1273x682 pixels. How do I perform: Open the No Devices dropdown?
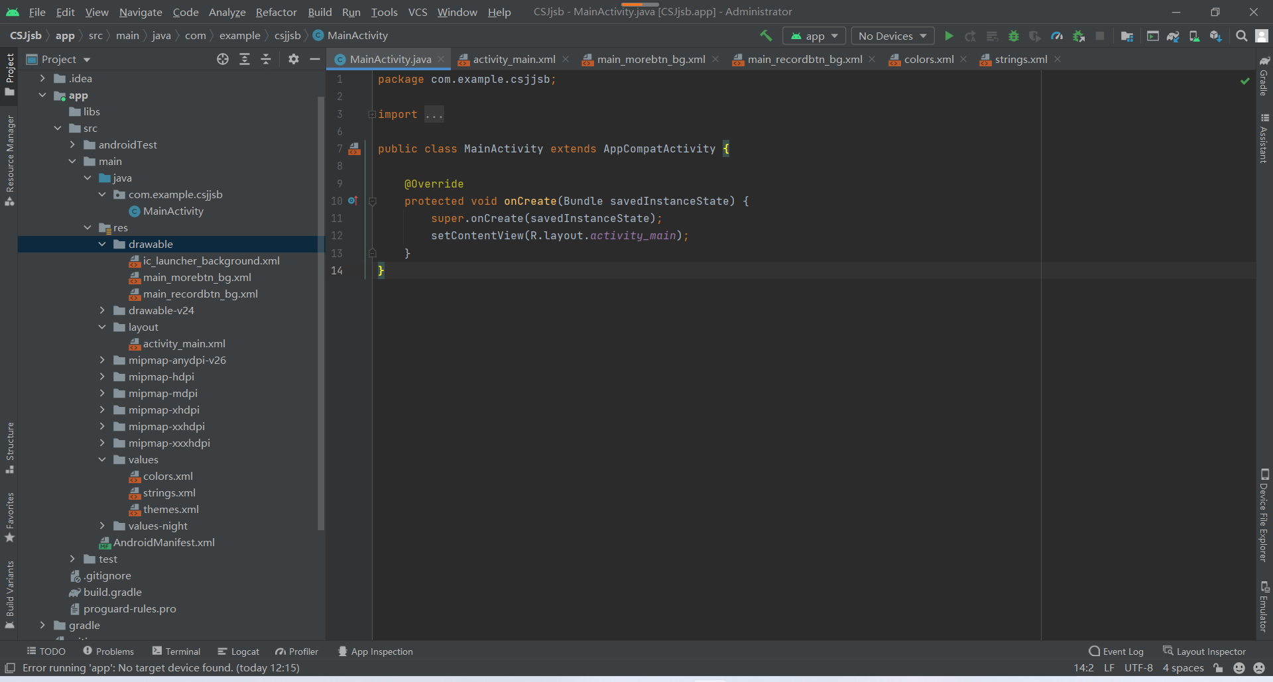pos(892,36)
